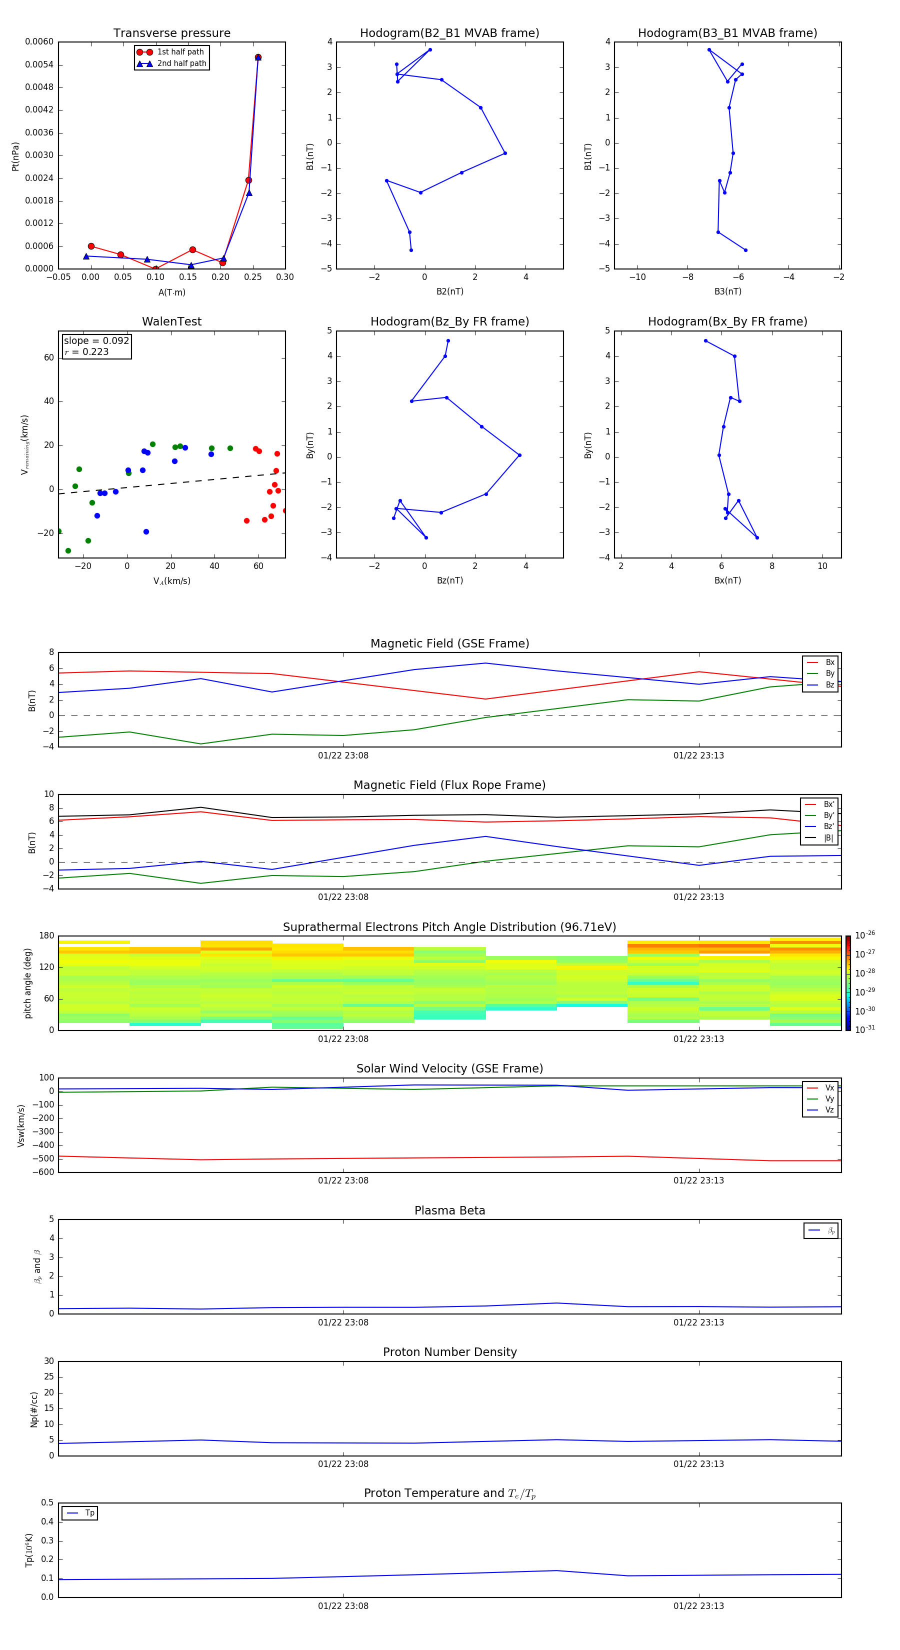Click the "Np(#/cc)" y-axis label
This screenshot has height=1650, width=900.
34,1409
